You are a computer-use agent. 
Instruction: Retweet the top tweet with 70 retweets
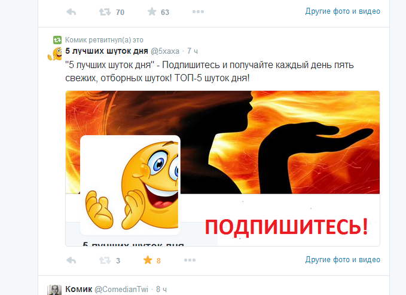pos(105,12)
